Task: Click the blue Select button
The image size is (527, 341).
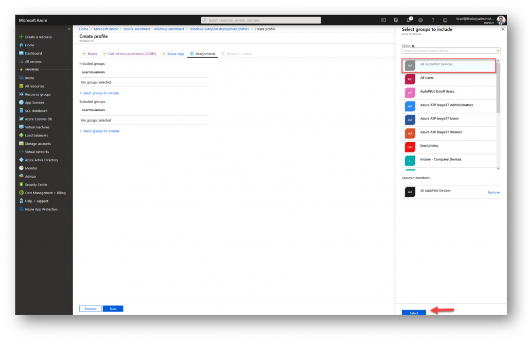Action: 414,313
